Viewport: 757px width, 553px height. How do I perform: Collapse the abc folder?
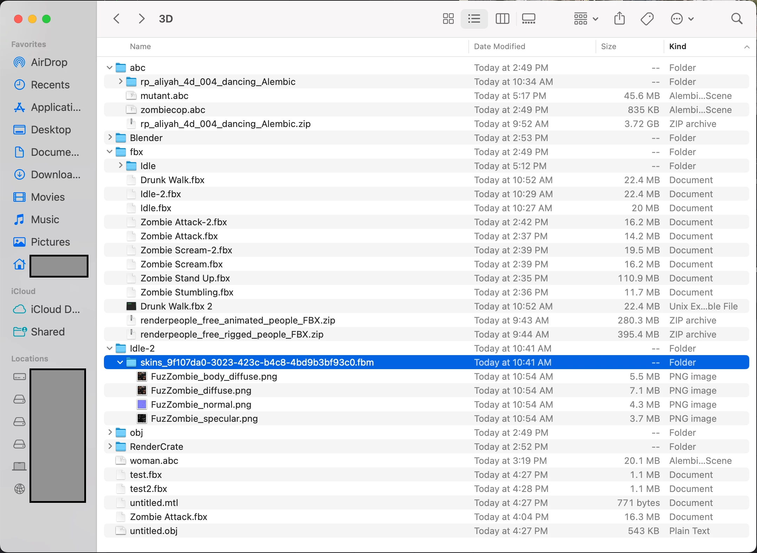[110, 67]
